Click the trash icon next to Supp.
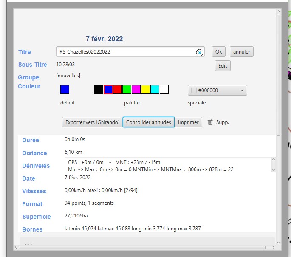This screenshot has width=291, height=257. [x=210, y=122]
